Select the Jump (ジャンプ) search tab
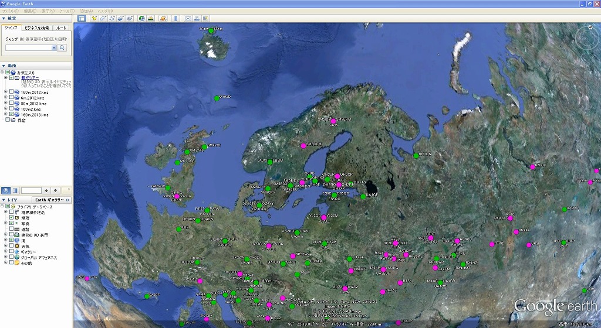Image resolution: width=601 pixels, height=328 pixels. point(11,28)
